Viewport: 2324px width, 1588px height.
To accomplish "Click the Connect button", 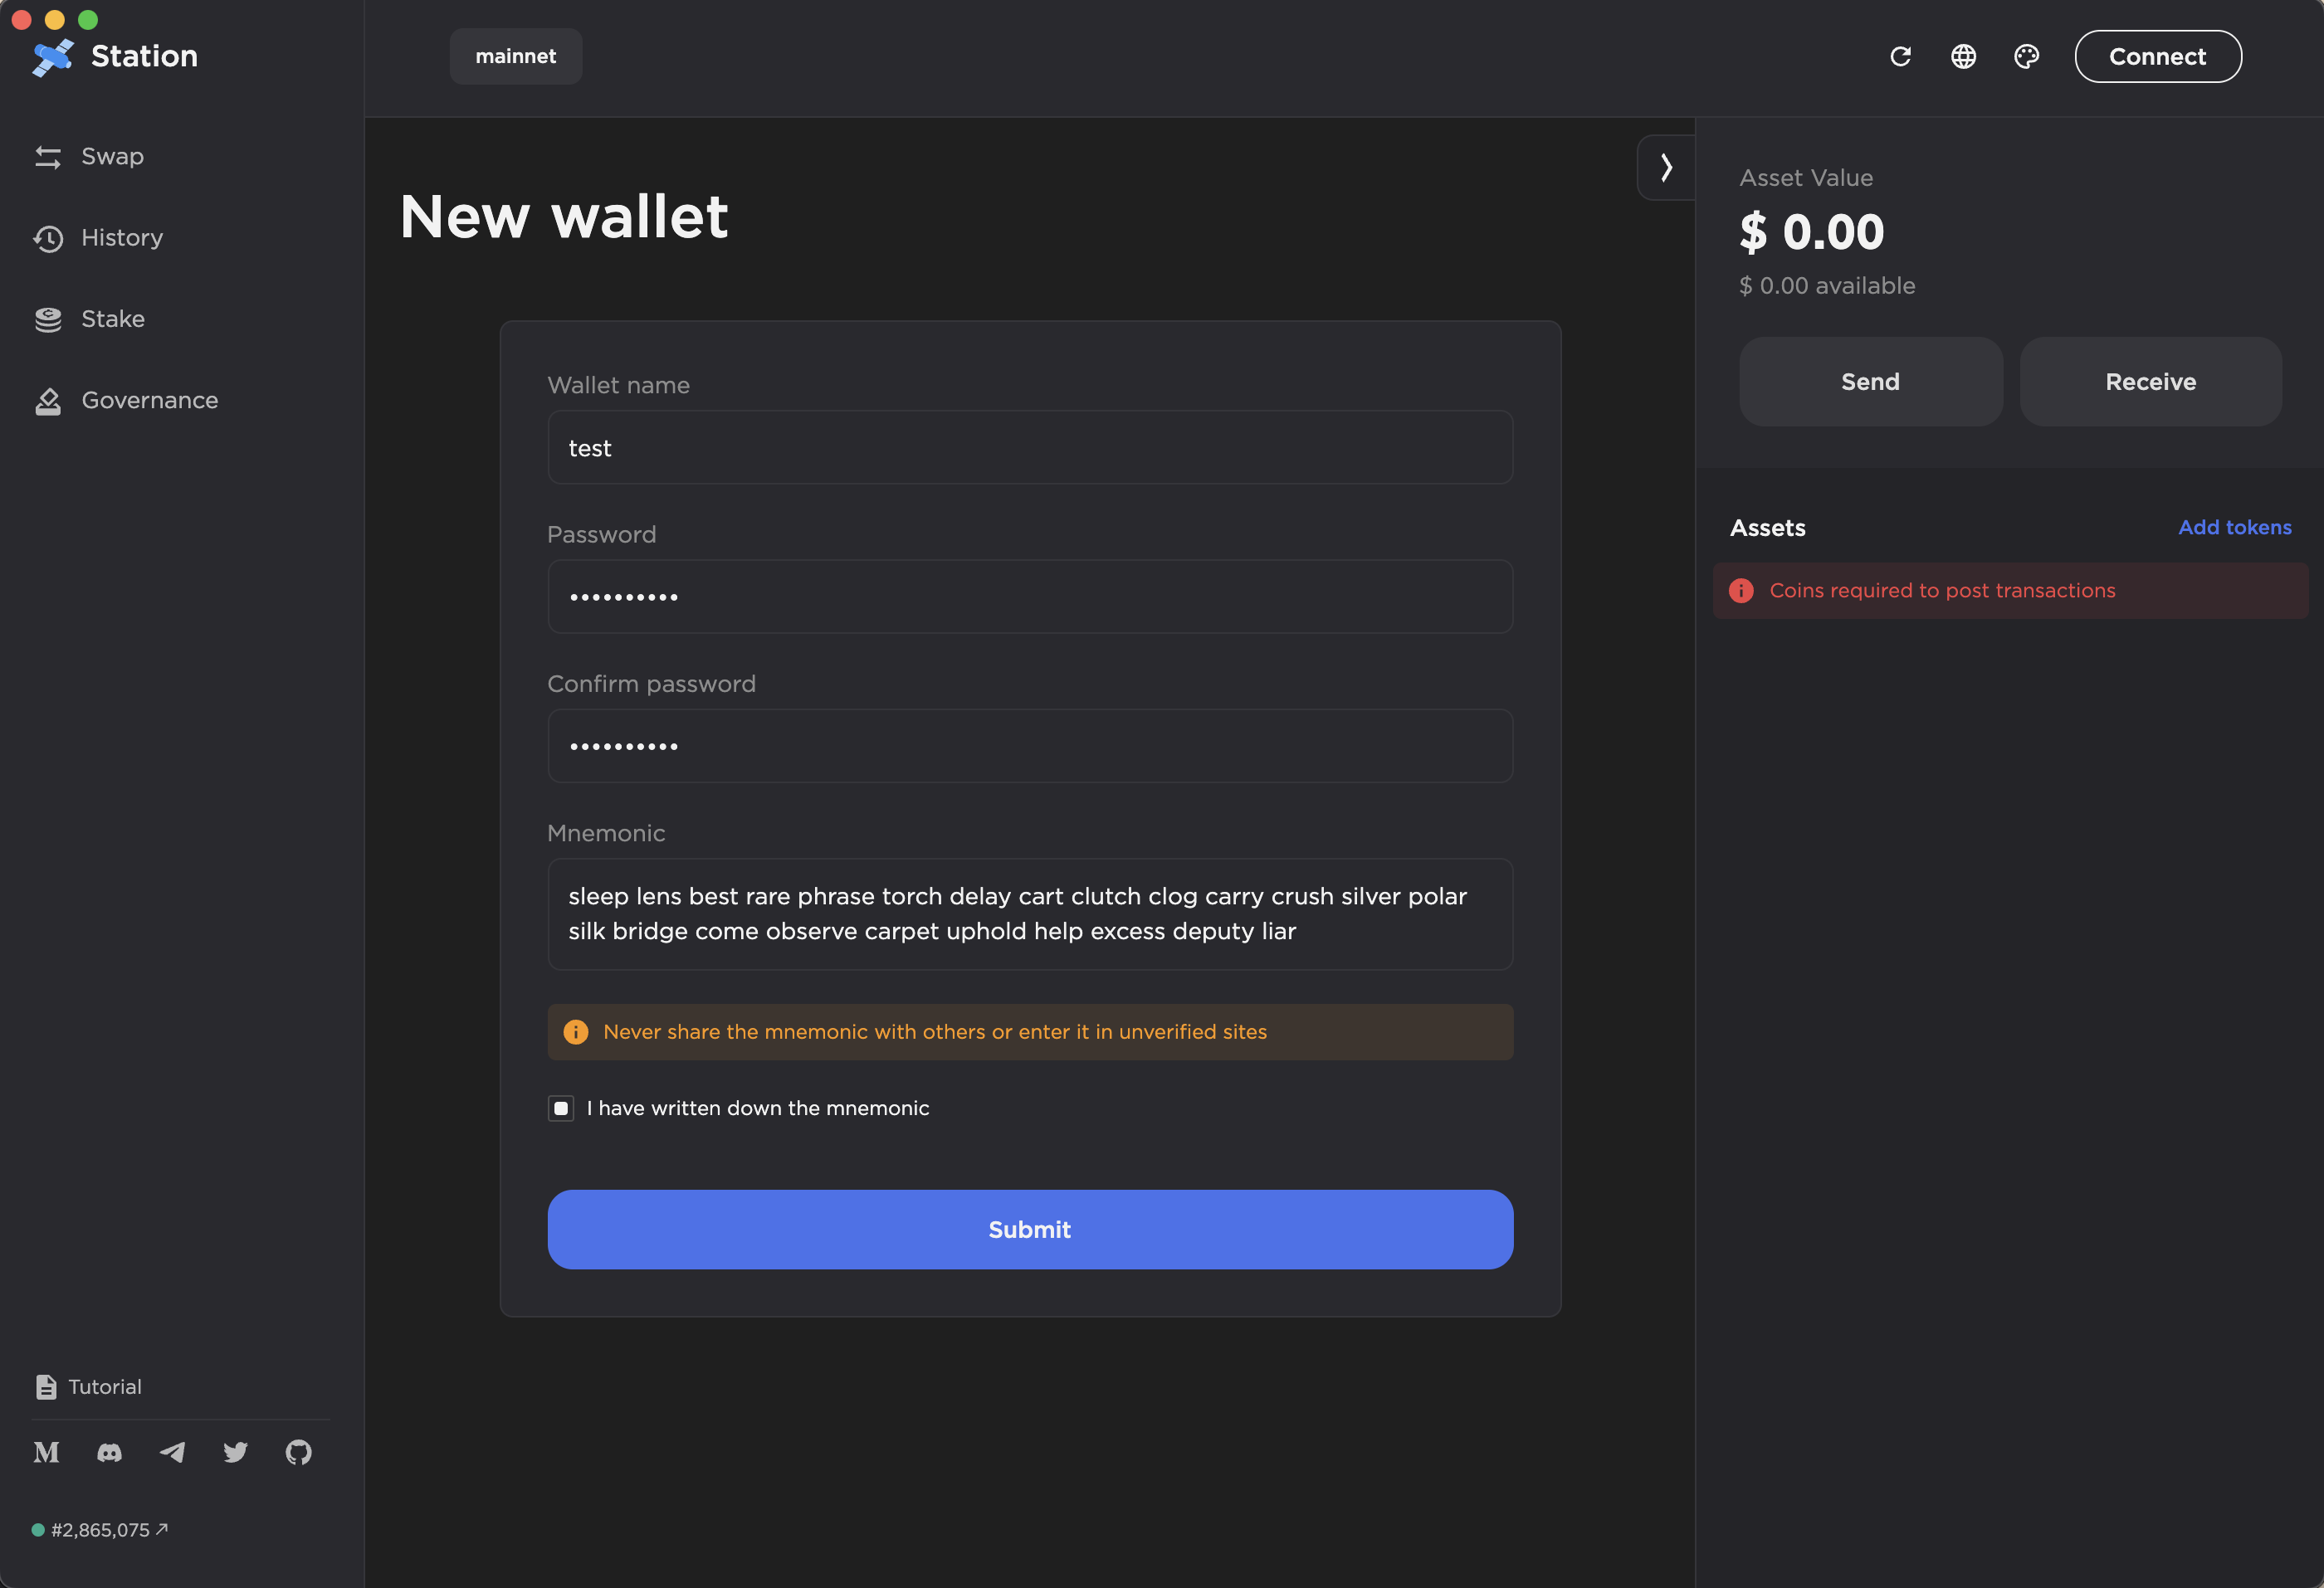I will 2157,57.
